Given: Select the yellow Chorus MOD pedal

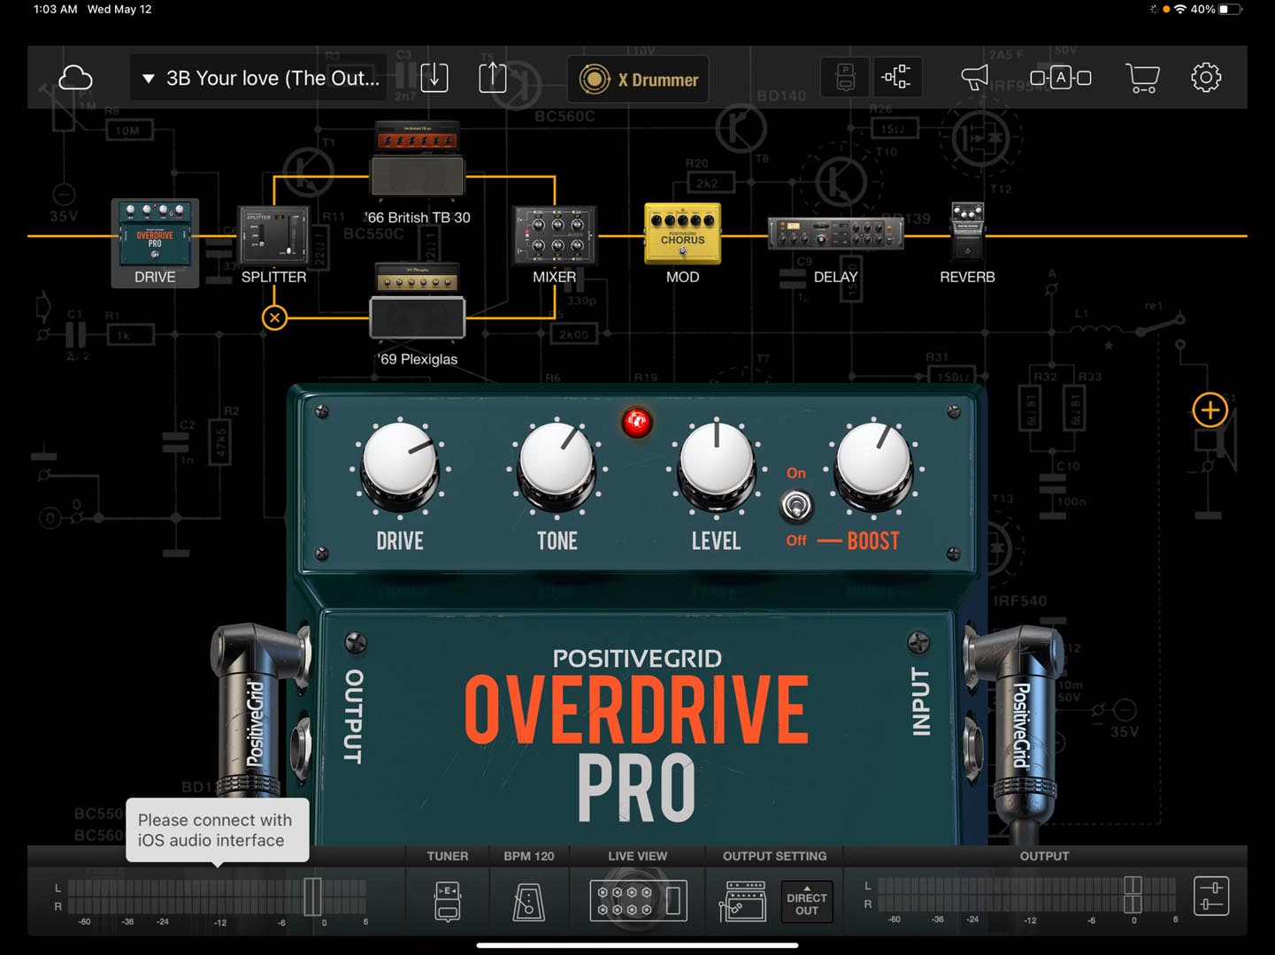Looking at the screenshot, I should pos(682,233).
